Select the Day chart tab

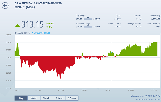coord(21,98)
